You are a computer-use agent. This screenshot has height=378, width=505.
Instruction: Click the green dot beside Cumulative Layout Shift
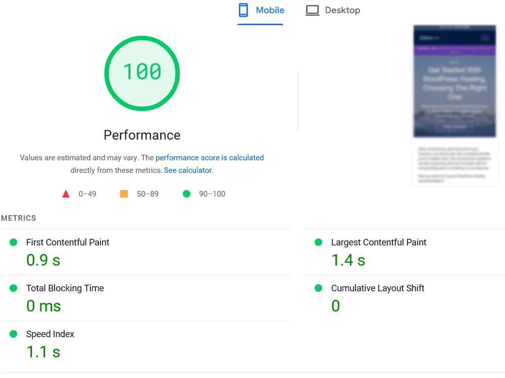coord(318,288)
